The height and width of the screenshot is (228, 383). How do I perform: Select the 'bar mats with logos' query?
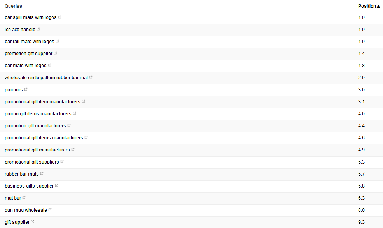click(25, 66)
